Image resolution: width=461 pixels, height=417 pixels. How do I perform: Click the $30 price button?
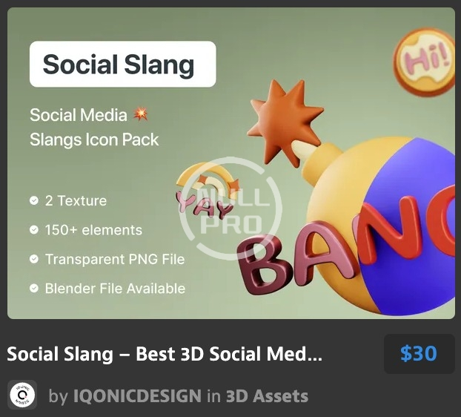(x=419, y=354)
